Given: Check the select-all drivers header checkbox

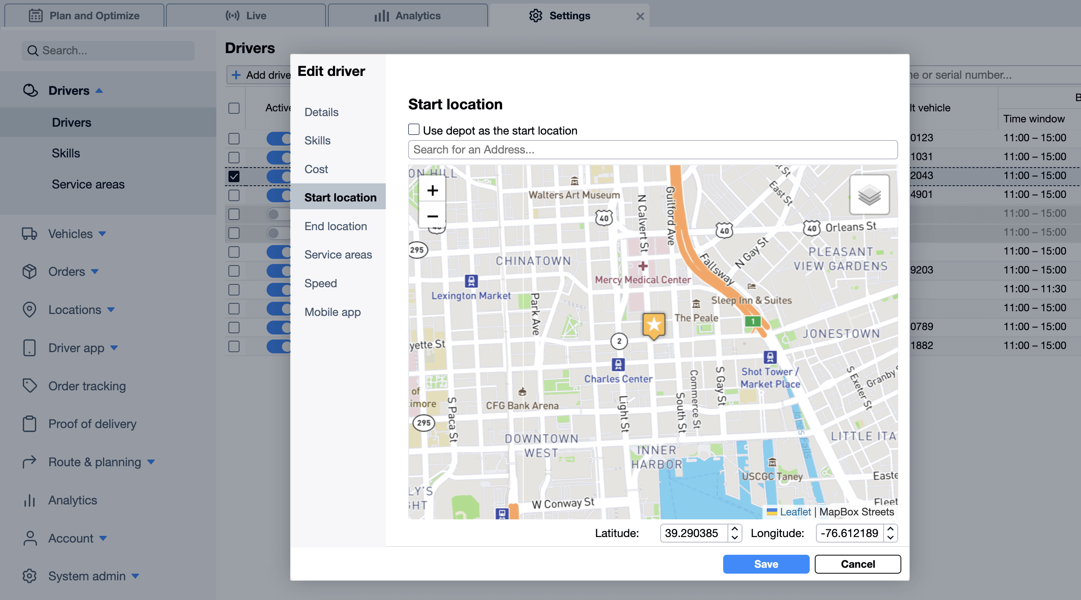Looking at the screenshot, I should 234,108.
